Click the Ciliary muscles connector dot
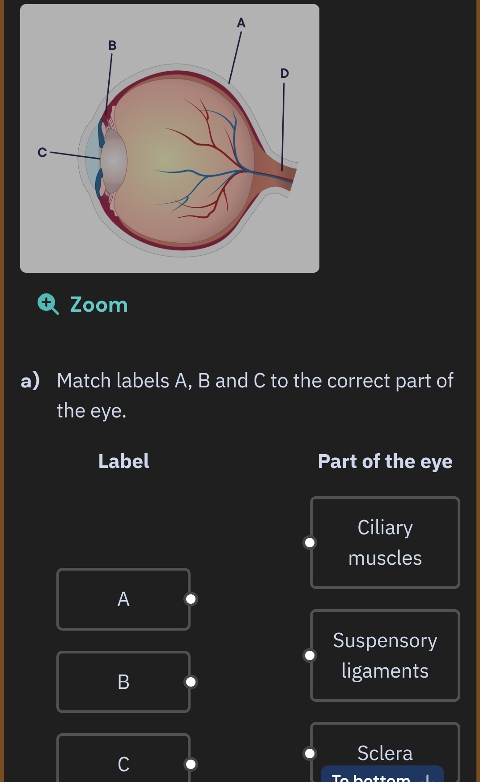 [310, 542]
